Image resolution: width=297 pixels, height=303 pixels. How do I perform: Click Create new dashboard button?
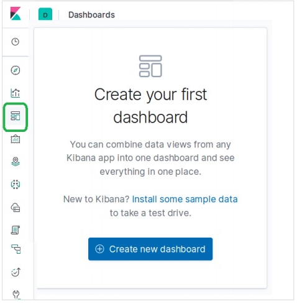click(150, 249)
